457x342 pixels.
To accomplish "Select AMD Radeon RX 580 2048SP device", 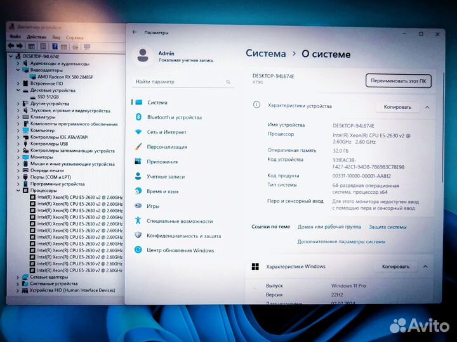I will click(x=65, y=77).
